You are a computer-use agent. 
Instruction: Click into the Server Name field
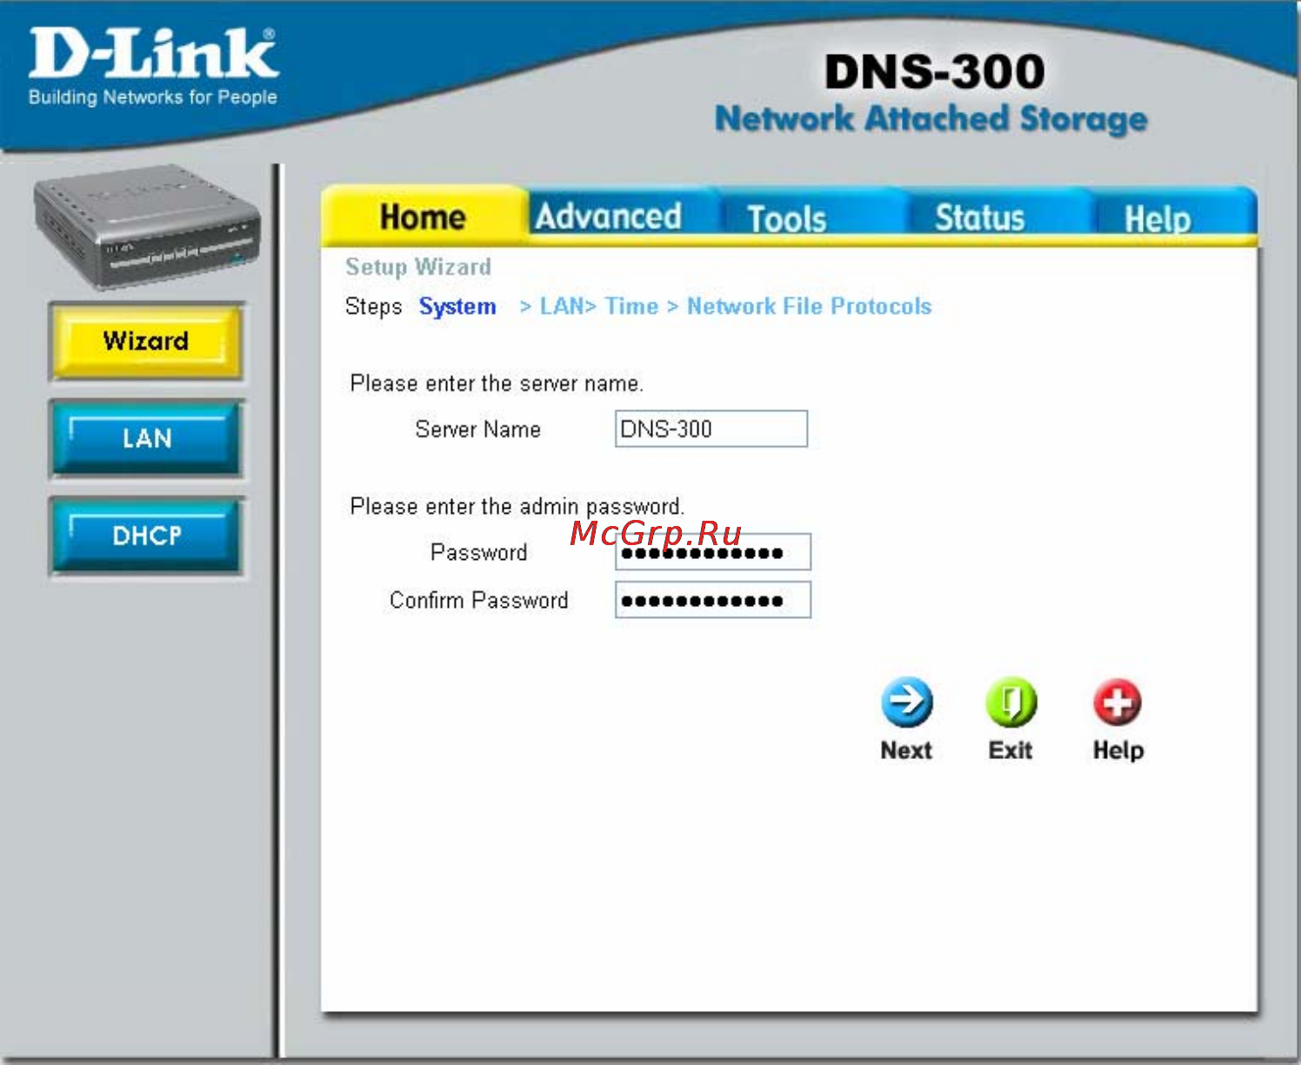coord(711,429)
